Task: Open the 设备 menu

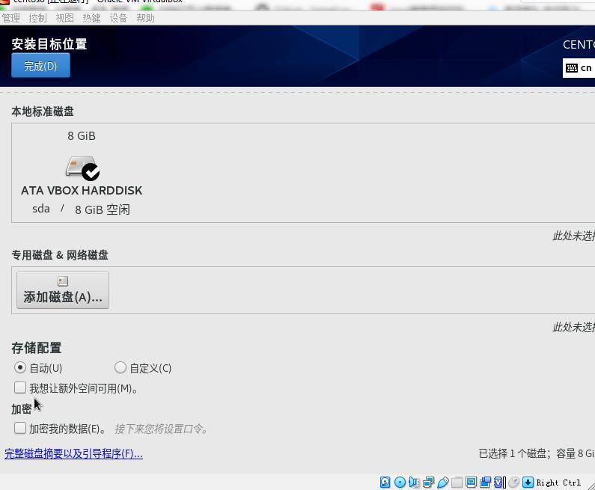Action: coord(118,18)
